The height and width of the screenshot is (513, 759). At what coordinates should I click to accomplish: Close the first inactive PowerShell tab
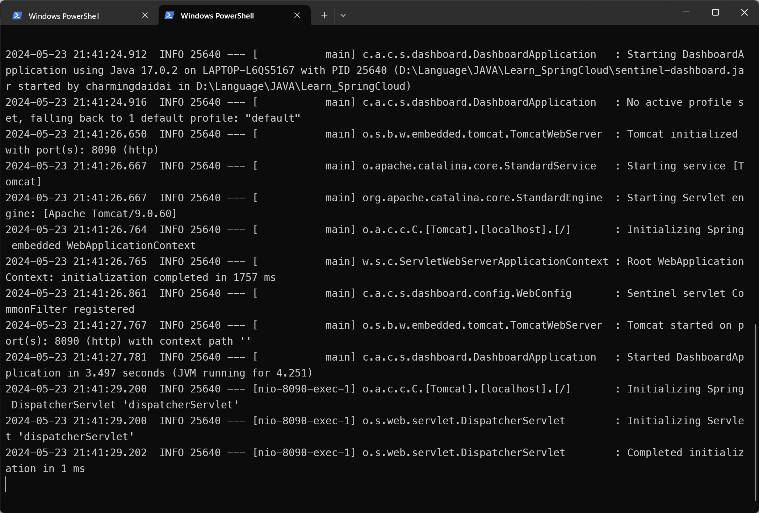(145, 15)
